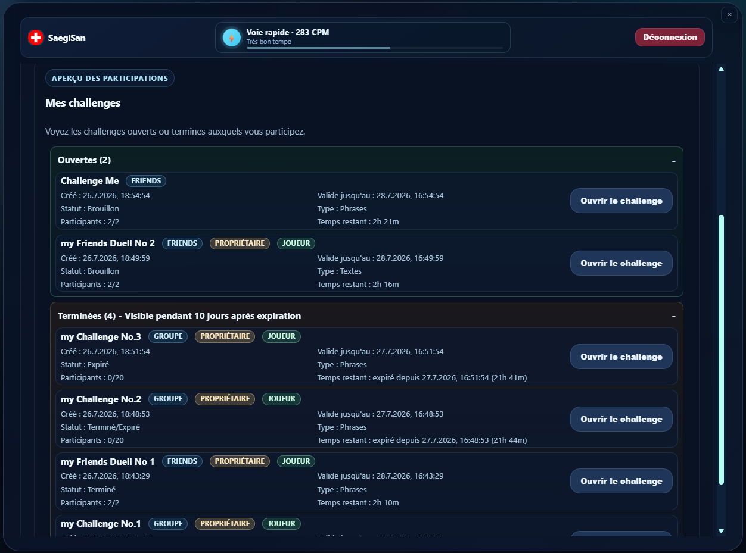
Task: Click the "my Challenge No.2" title
Action: click(101, 399)
